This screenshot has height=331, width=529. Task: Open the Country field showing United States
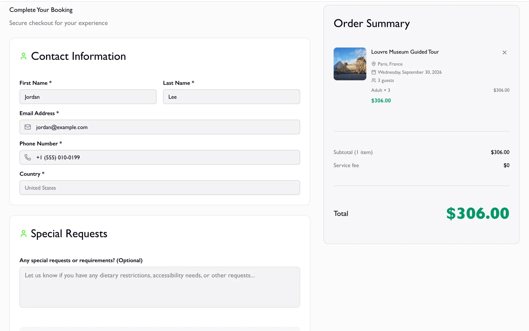[160, 188]
